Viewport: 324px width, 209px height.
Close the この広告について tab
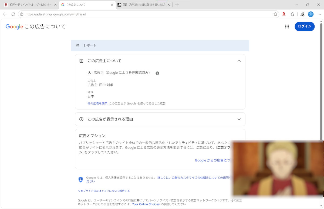pyautogui.click(x=112, y=5)
